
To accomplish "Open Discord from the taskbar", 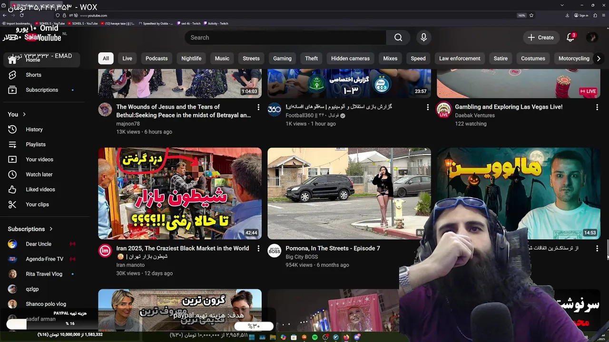I will coord(357,337).
